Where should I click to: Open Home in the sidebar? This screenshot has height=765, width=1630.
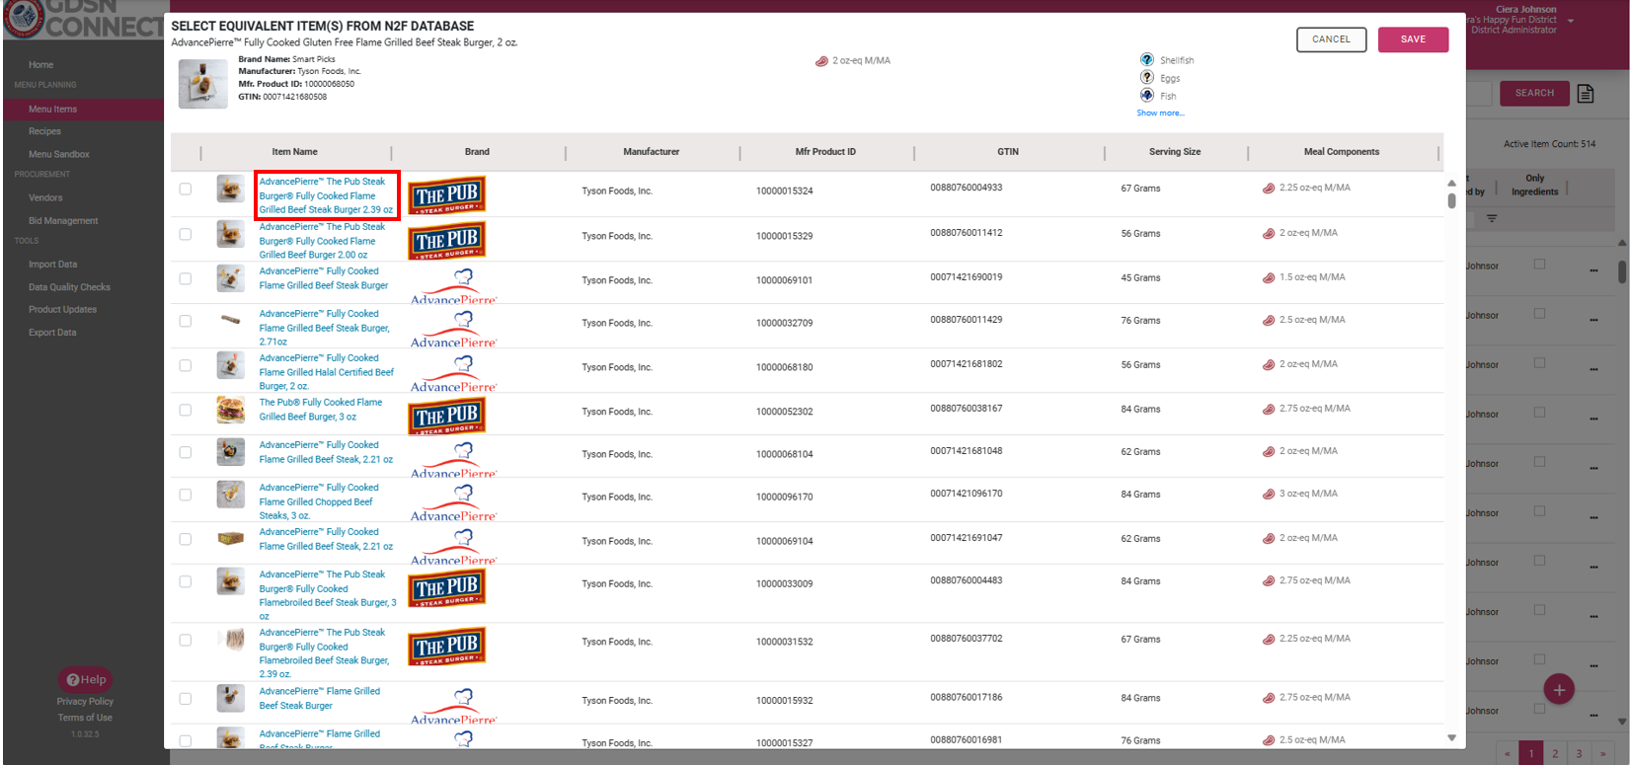coord(40,65)
